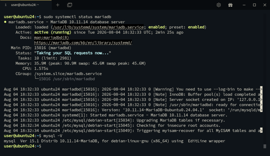Open the gift icon in title bar
The image size is (270, 156).
pos(230,5)
